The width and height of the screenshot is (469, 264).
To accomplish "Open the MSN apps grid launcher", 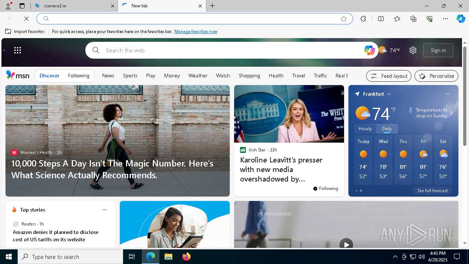I will (x=18, y=50).
